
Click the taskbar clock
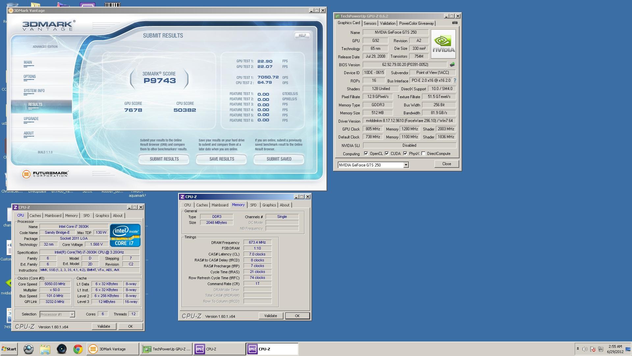(x=615, y=349)
